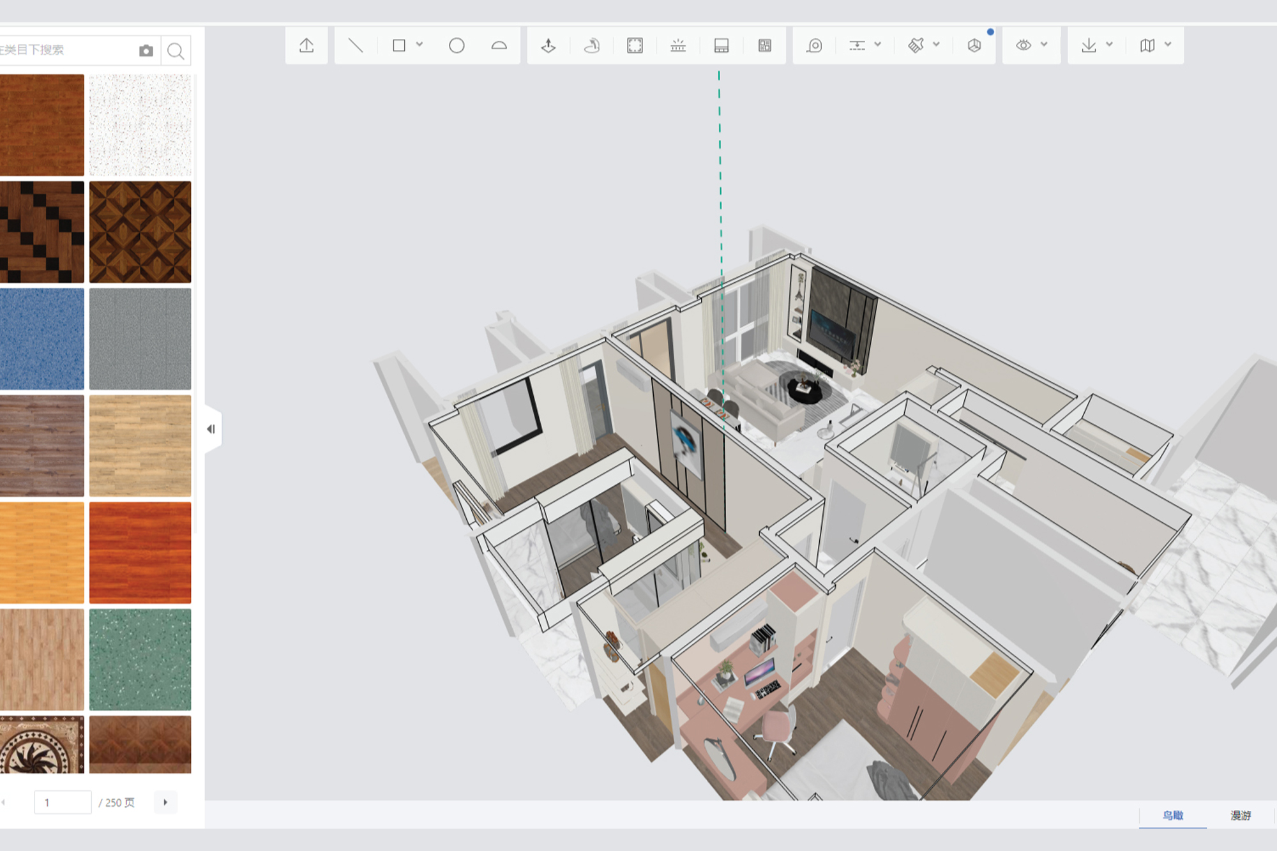1277x851 pixels.
Task: Expand the map view dropdown arrow
Action: coord(1168,45)
